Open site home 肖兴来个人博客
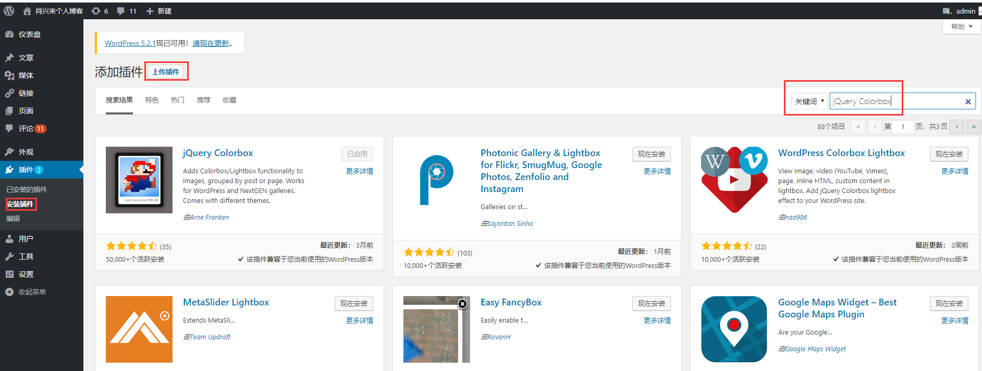This screenshot has height=371, width=982. (x=53, y=11)
